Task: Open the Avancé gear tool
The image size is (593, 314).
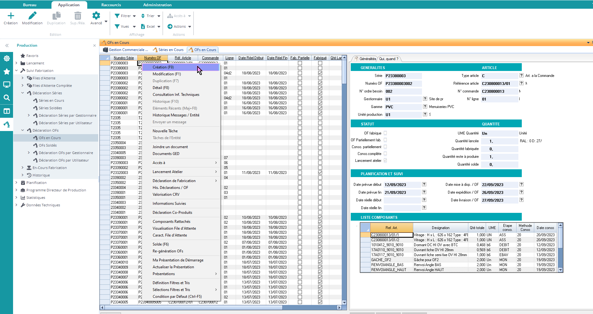Action: [96, 16]
